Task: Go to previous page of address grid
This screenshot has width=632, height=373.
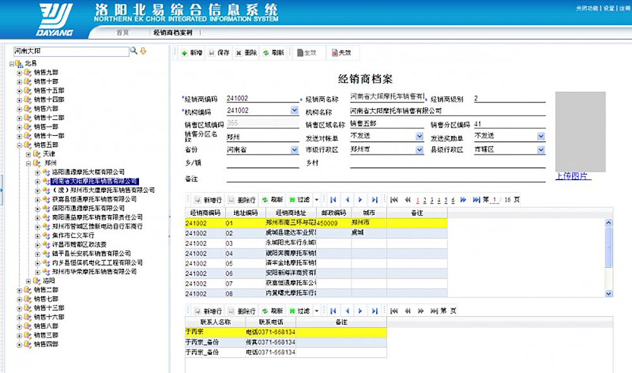Action: click(408, 200)
